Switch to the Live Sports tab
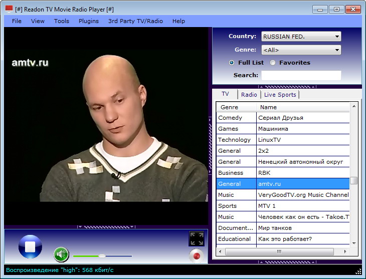366x279 pixels. pos(280,95)
